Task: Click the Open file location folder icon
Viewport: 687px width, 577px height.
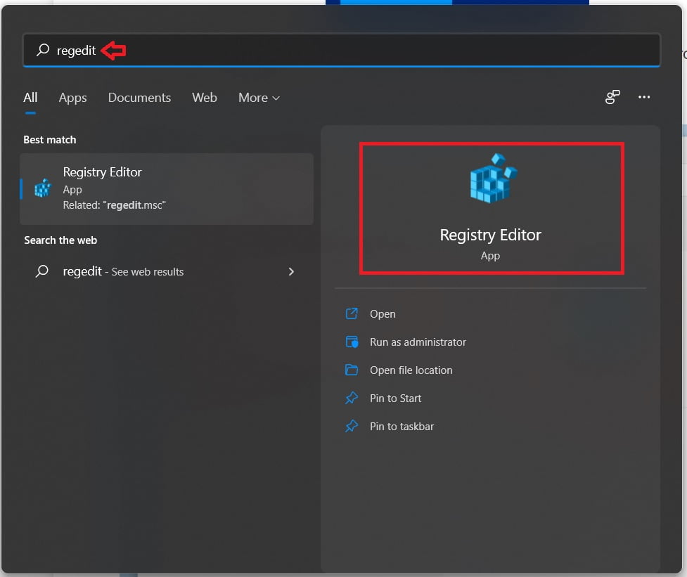Action: pos(352,370)
